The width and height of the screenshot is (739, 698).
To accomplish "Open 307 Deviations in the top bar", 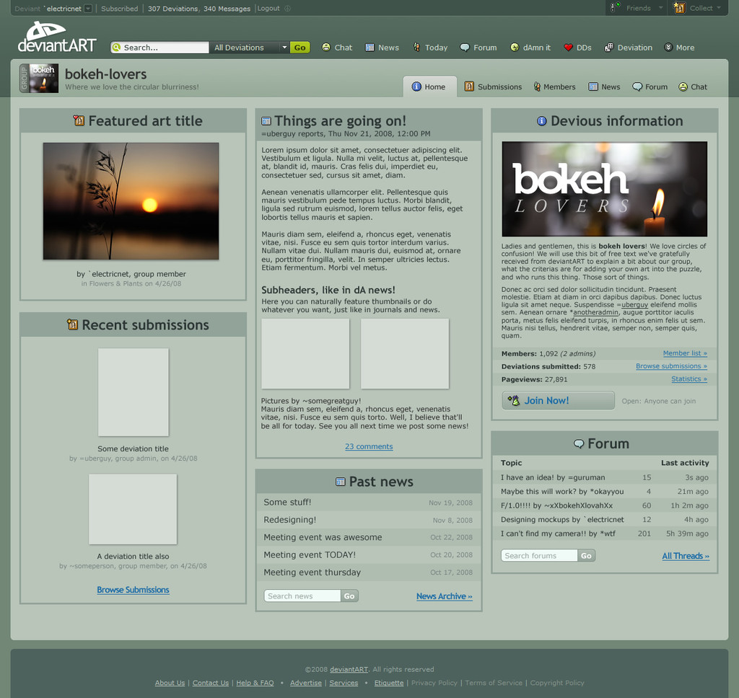I will coord(173,9).
